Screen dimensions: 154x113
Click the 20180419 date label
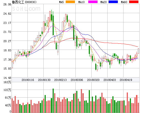click(126, 80)
